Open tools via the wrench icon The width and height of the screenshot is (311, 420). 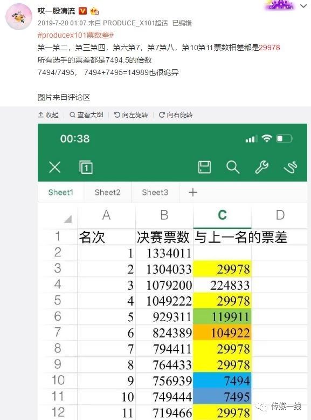click(261, 167)
